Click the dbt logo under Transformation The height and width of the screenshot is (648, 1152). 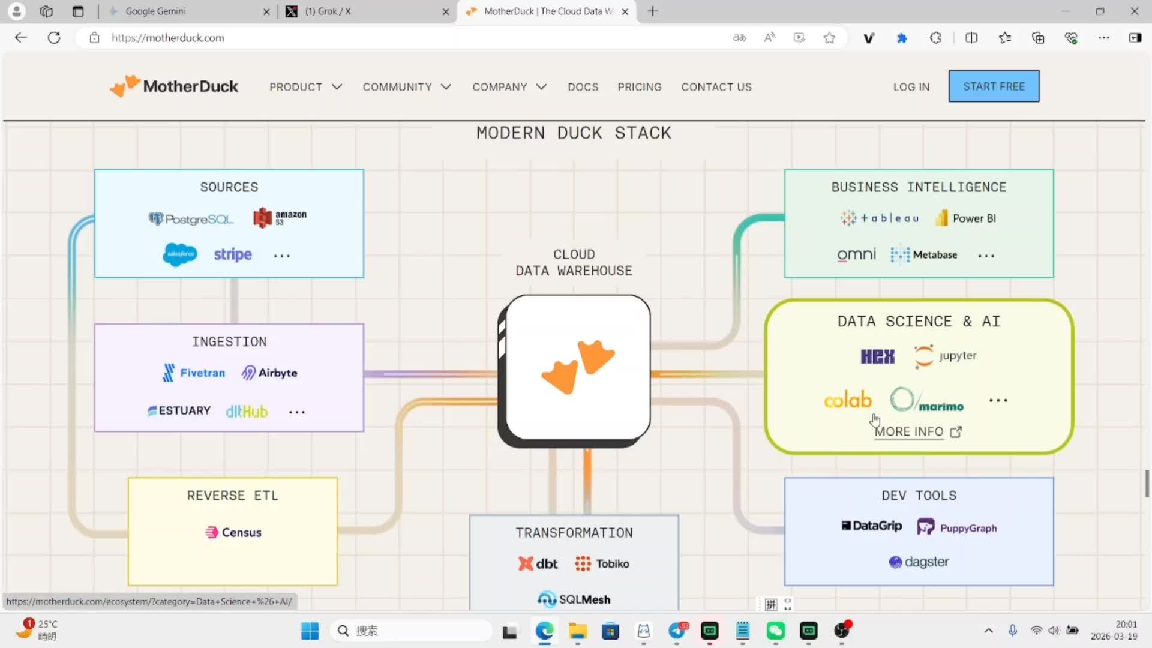coord(538,563)
